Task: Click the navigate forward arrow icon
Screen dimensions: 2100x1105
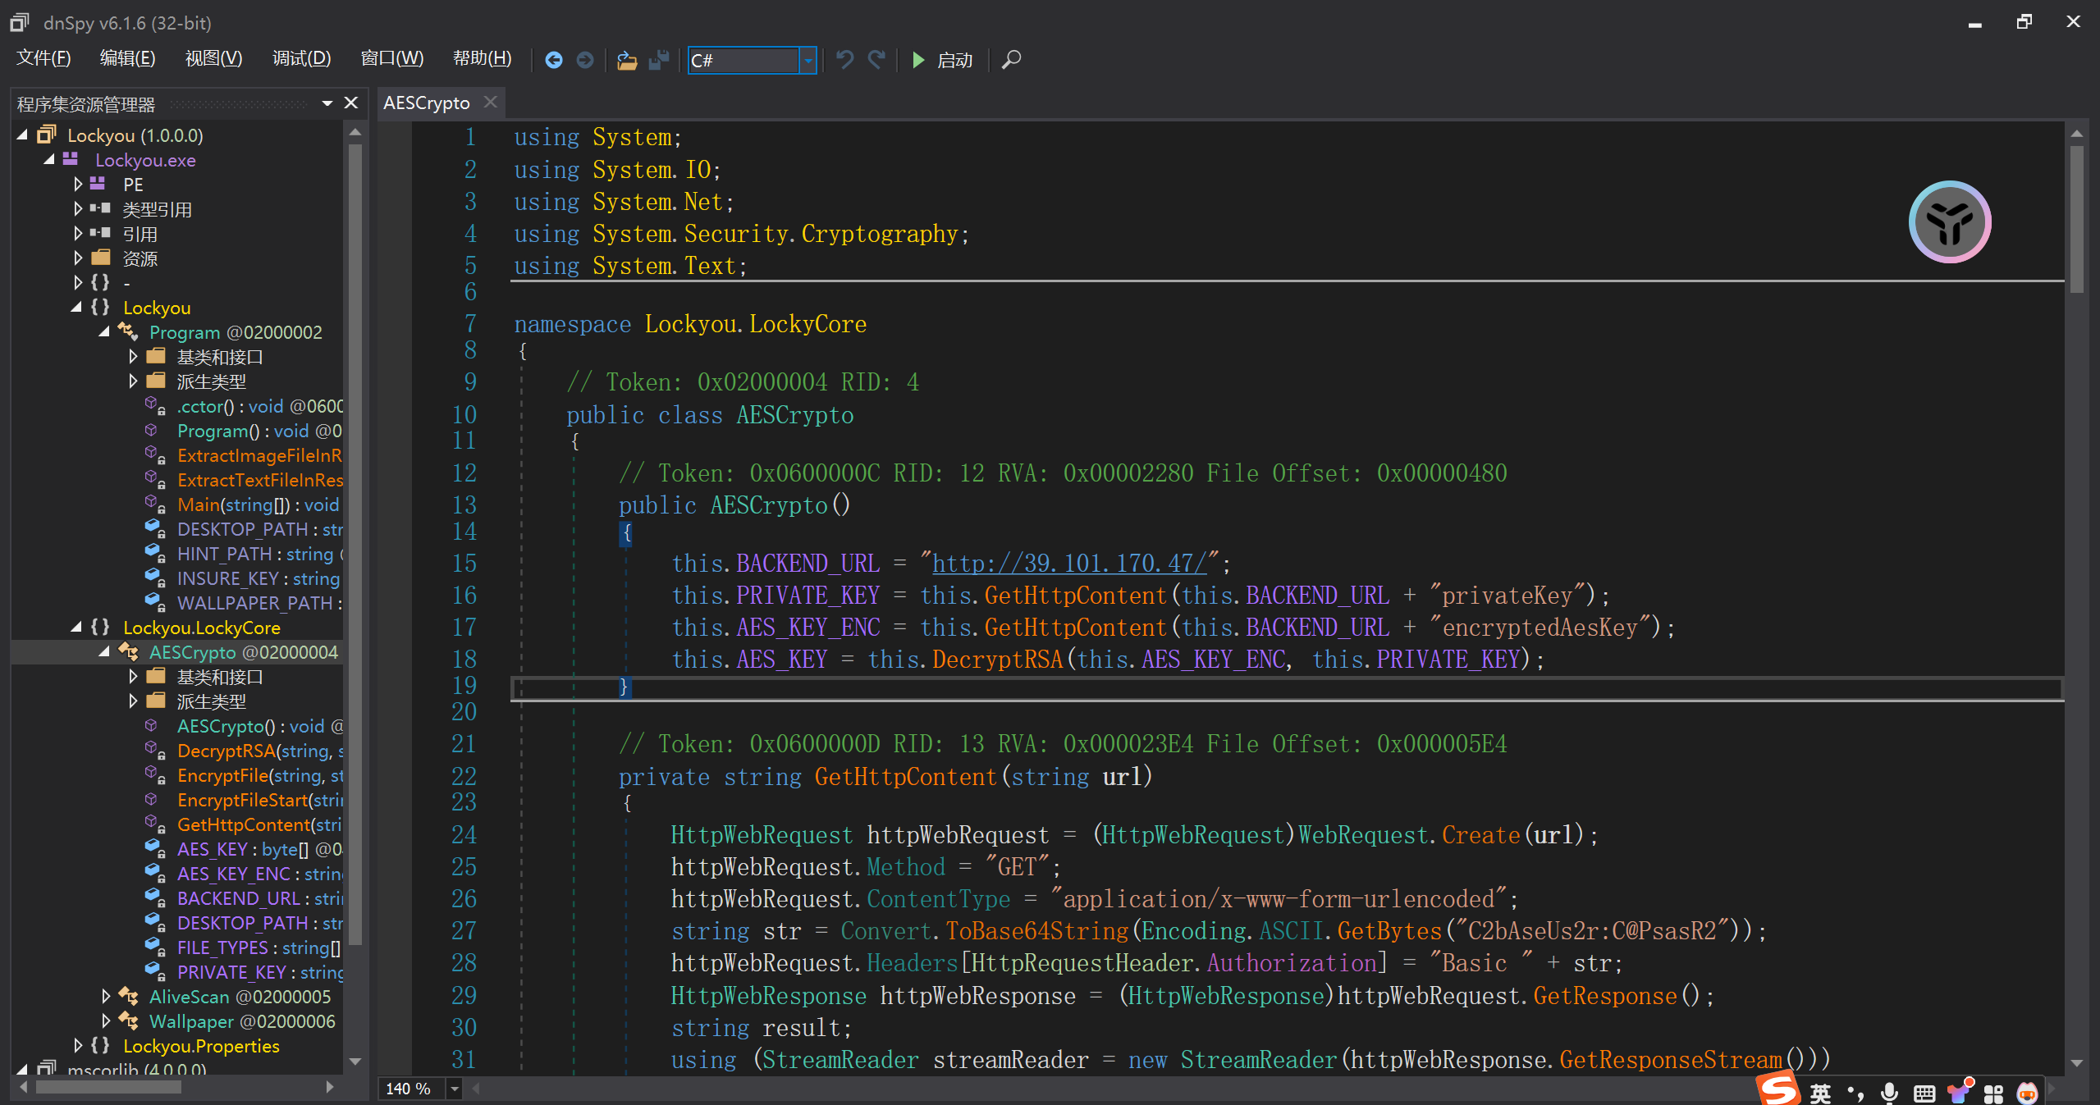Action: (x=584, y=60)
